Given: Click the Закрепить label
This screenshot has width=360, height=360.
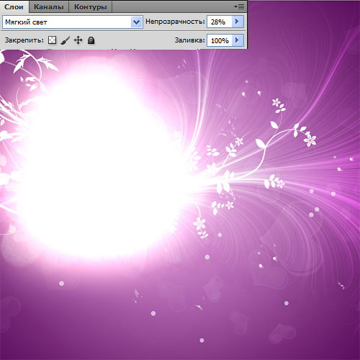Looking at the screenshot, I should coord(24,40).
